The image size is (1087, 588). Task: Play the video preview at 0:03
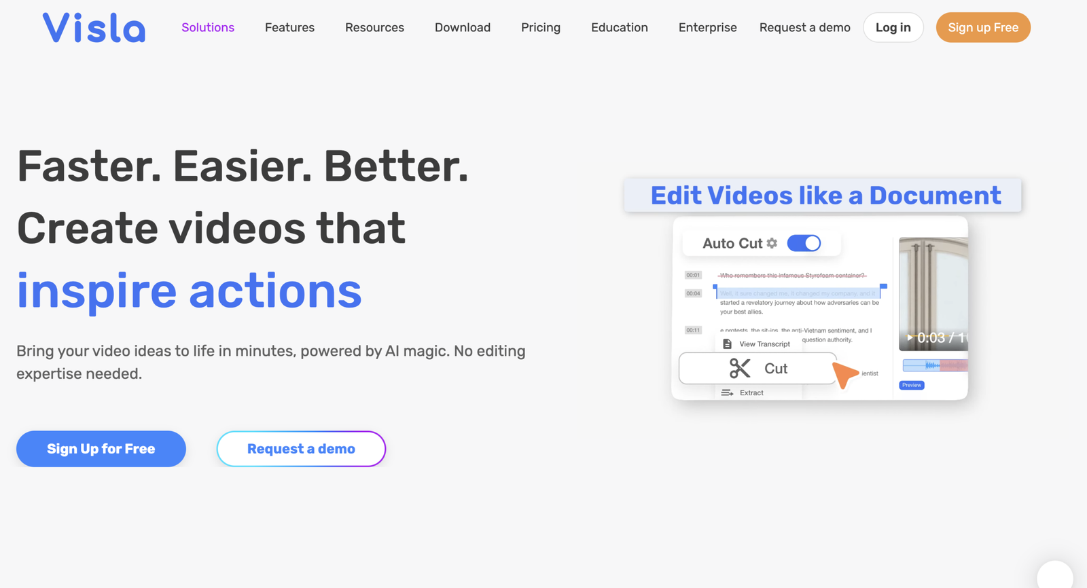[x=910, y=337]
